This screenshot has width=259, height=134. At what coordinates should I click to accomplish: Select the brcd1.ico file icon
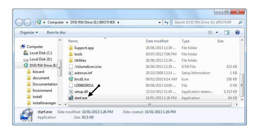pyautogui.click(x=71, y=79)
